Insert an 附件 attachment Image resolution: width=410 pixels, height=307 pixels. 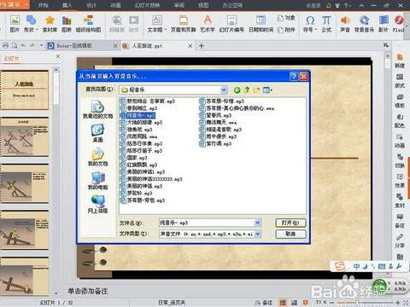[286, 30]
